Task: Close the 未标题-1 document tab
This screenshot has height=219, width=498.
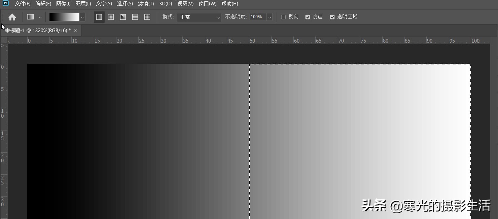Action: pyautogui.click(x=75, y=31)
